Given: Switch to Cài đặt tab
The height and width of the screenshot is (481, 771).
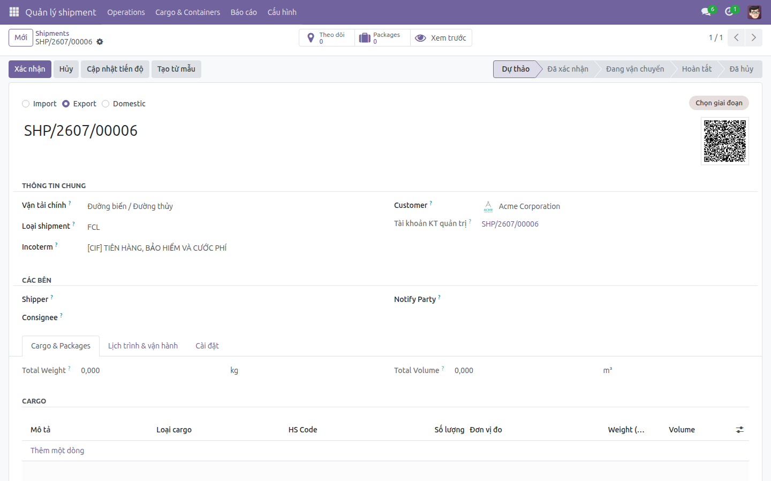Looking at the screenshot, I should (207, 346).
